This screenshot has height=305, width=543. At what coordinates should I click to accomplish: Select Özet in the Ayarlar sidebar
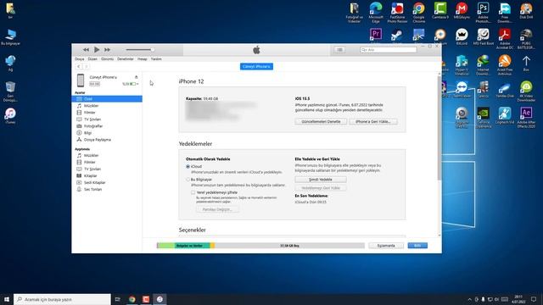107,99
